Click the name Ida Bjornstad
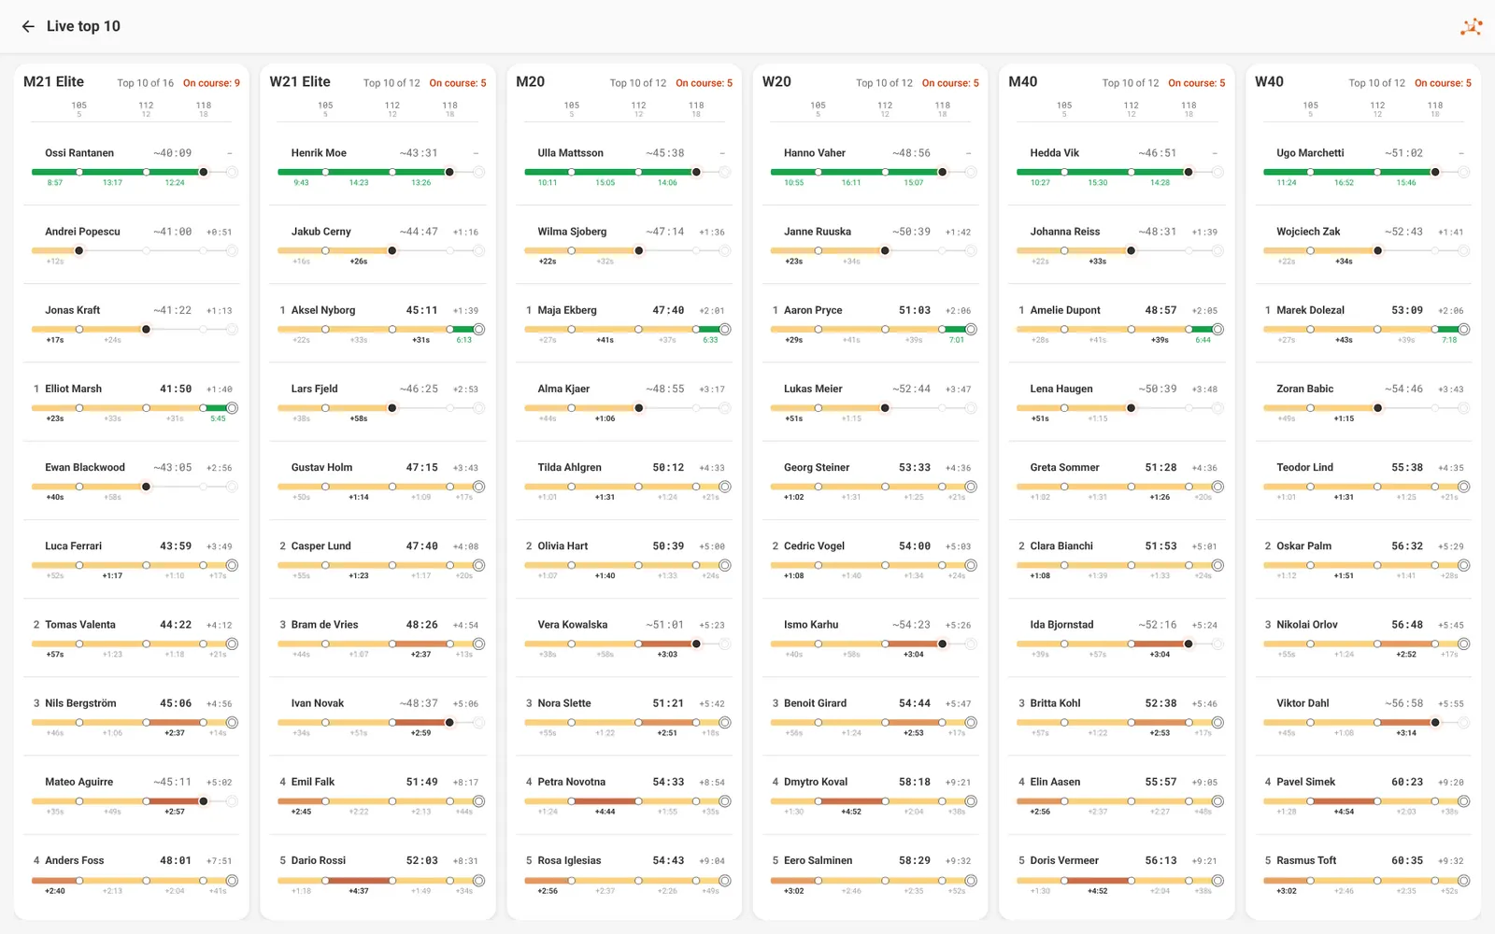 [x=1061, y=624]
